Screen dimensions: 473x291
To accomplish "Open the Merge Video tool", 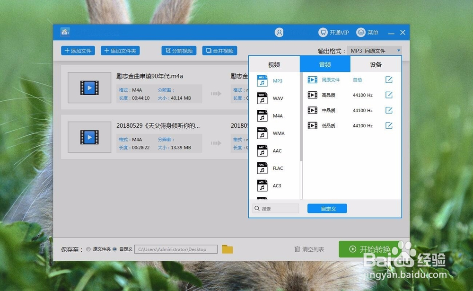I will 219,51.
